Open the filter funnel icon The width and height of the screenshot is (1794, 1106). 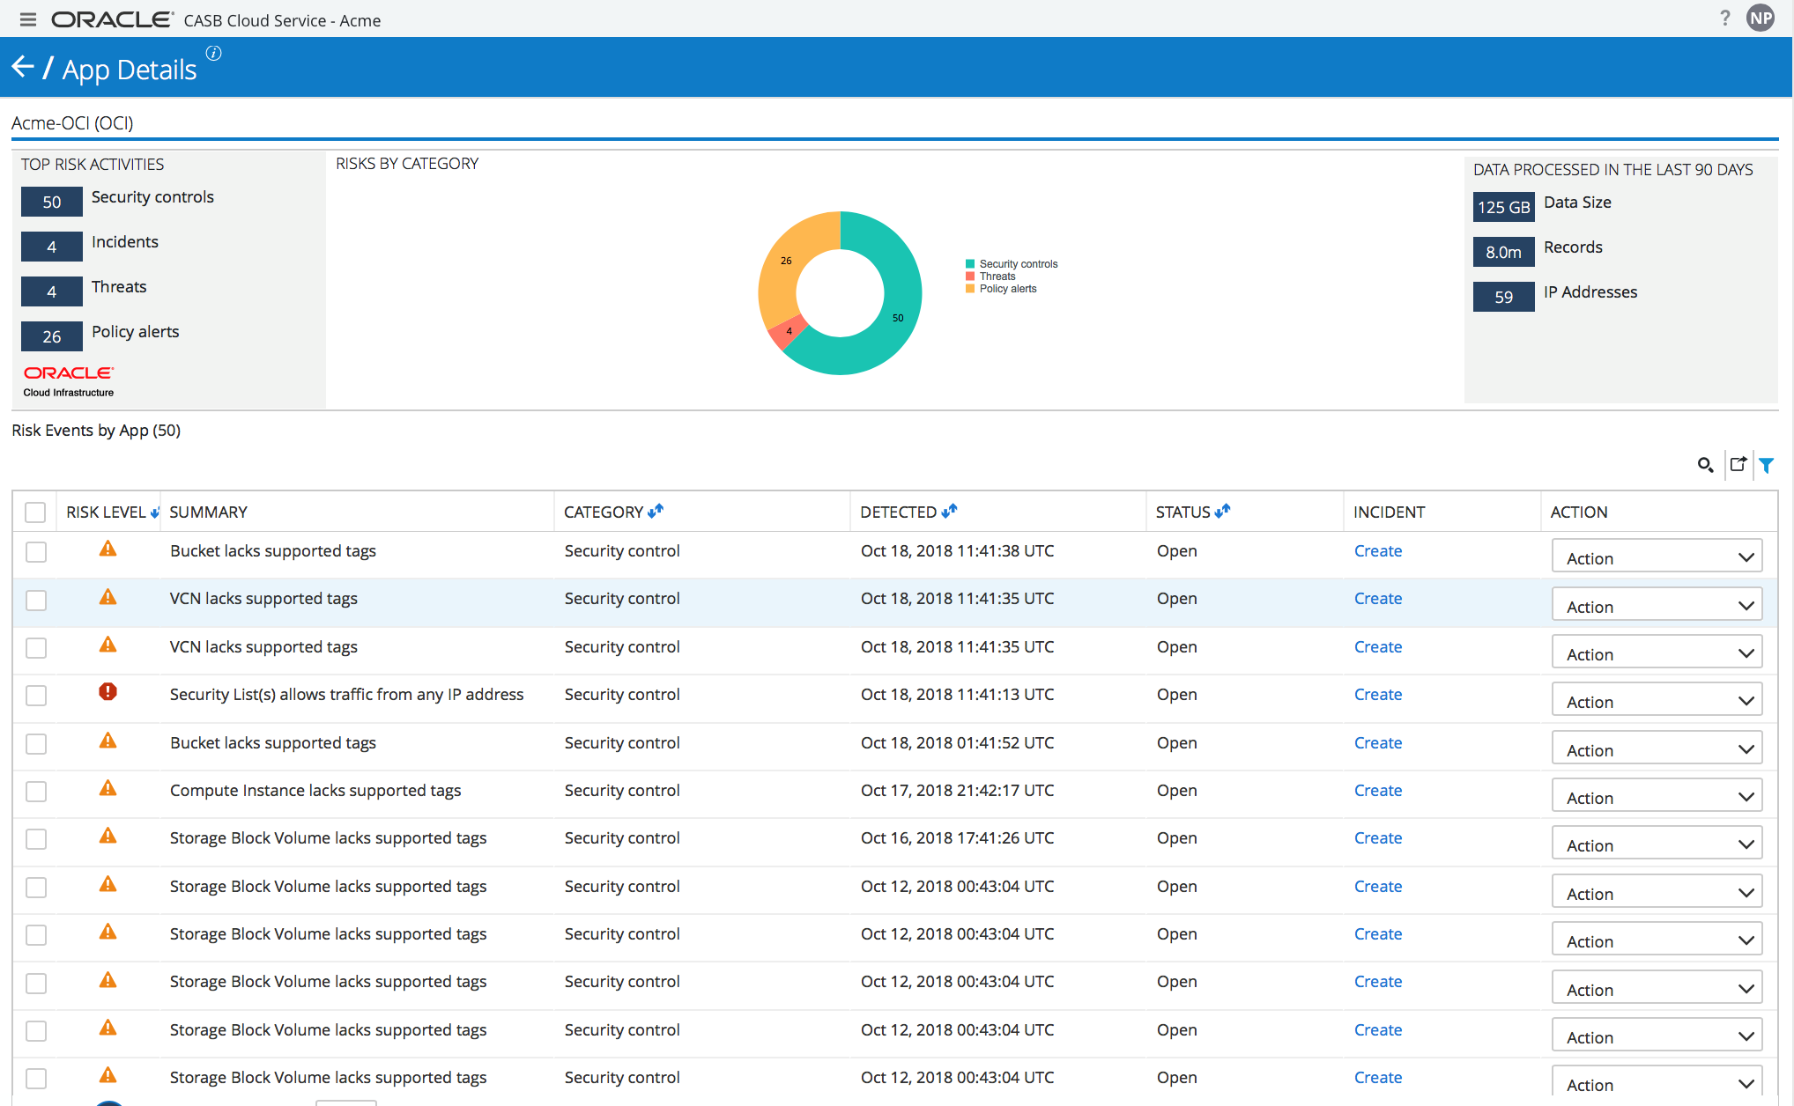pos(1766,465)
